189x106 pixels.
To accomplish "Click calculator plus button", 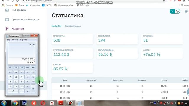I will click(x=27, y=91).
